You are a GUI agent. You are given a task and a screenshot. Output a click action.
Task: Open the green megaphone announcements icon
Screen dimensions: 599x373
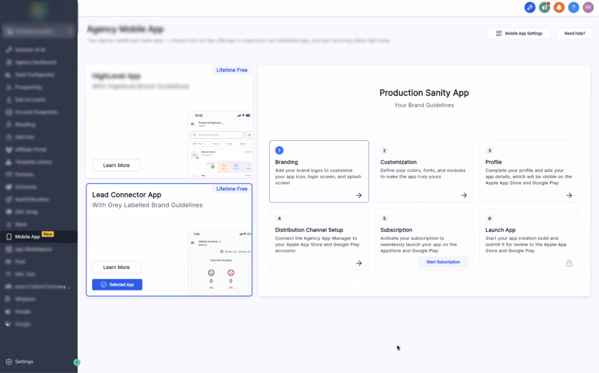point(545,7)
